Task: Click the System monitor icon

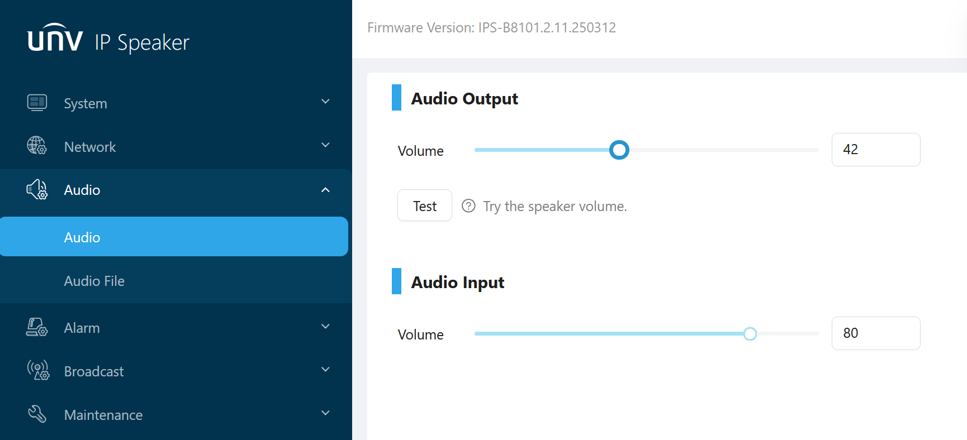Action: (37, 103)
